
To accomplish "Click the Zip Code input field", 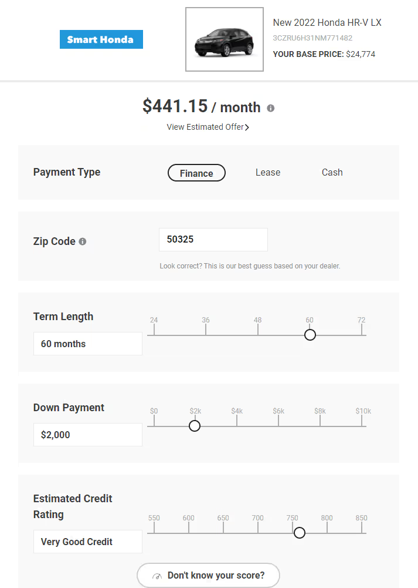I will click(213, 240).
